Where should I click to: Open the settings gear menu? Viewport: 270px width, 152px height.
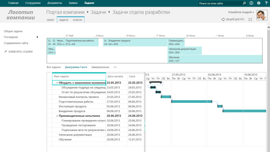[x=259, y=3]
